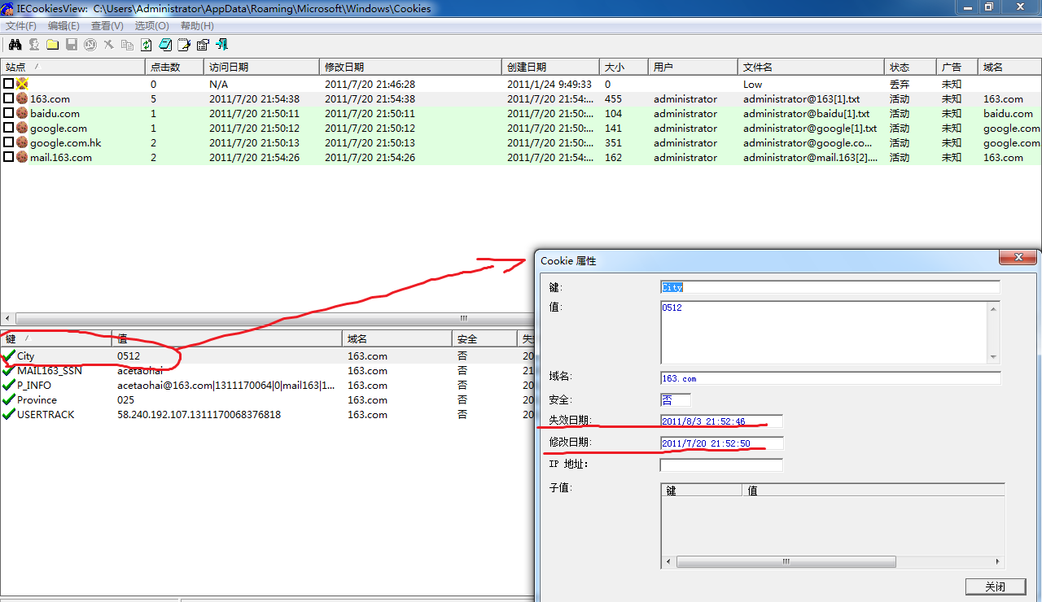Click the dialog 修改日期 field 2011/7/20 21:52:50

[721, 443]
